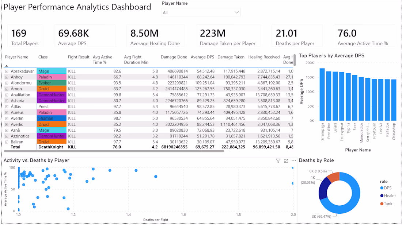
Task: Click the table's horizontal scrollbar
Action: (x=114, y=151)
